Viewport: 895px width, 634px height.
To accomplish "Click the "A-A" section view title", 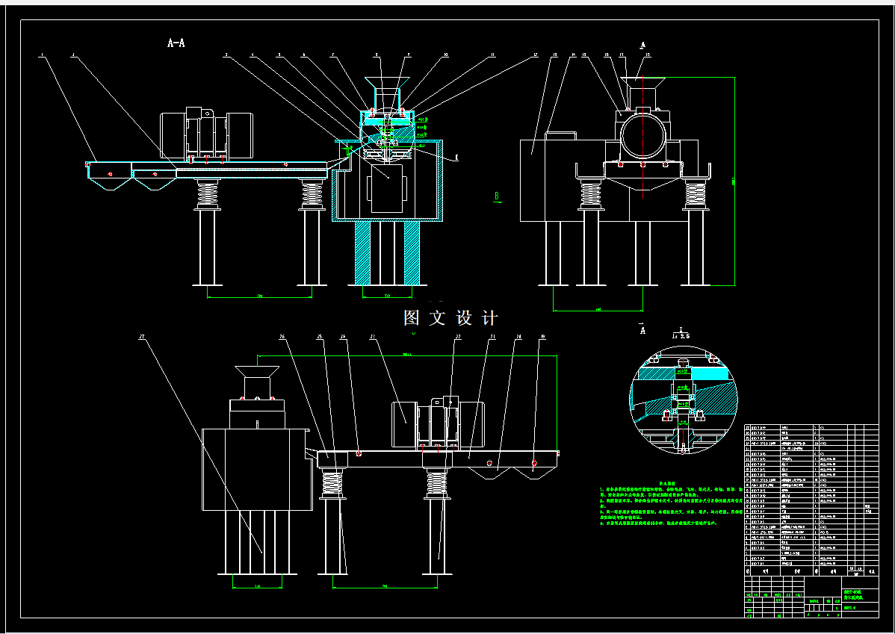I will point(176,43).
